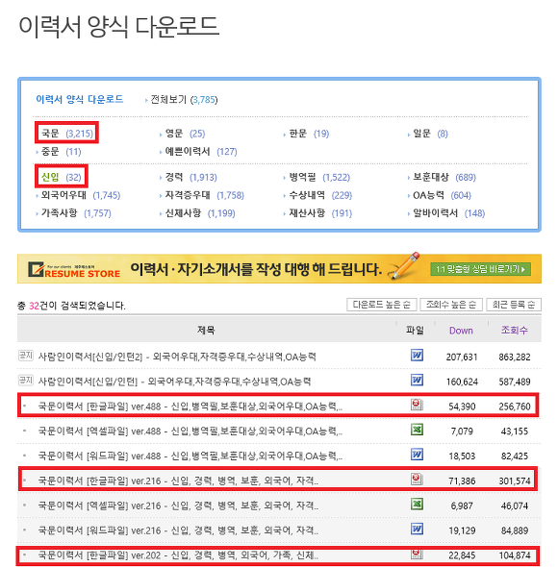Click the 조회수 column header
This screenshot has height=567, width=558.
[x=514, y=331]
